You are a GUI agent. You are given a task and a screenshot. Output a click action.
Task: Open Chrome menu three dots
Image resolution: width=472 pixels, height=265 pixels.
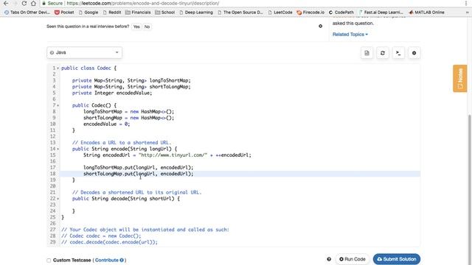466,3
